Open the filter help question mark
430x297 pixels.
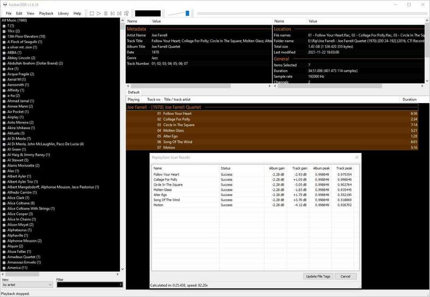[x=120, y=285]
